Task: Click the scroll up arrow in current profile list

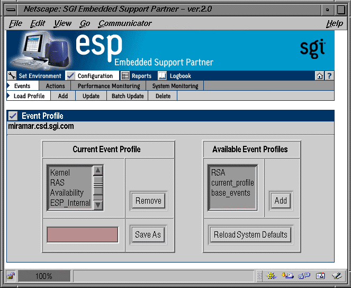Action: [98, 170]
